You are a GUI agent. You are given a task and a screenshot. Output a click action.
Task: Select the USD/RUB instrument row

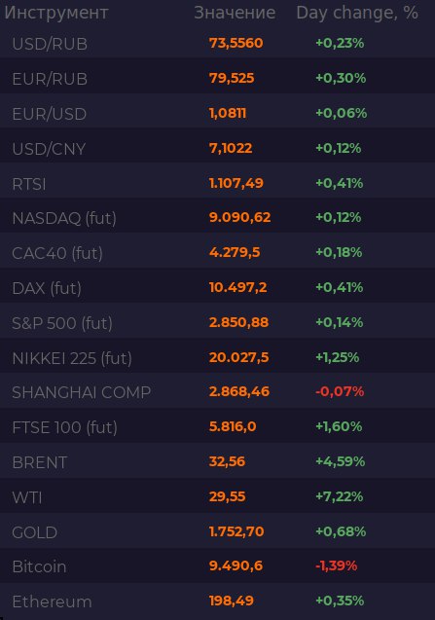click(x=218, y=43)
